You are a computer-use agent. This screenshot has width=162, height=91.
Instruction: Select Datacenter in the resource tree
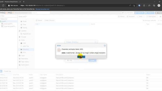tap(4, 19)
